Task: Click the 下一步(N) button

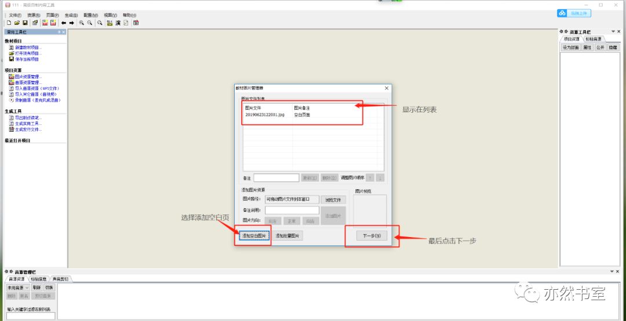Action: point(372,236)
